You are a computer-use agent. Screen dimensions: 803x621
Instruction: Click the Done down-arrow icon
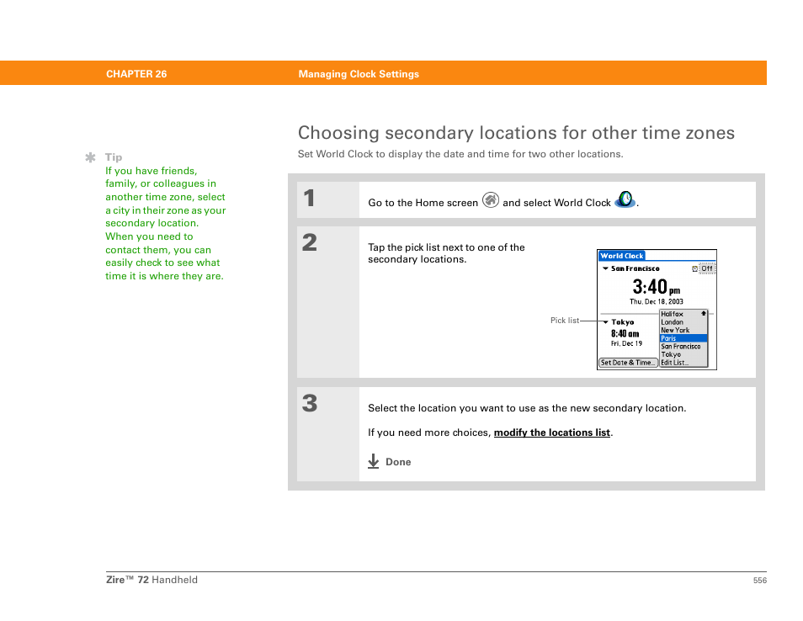374,461
